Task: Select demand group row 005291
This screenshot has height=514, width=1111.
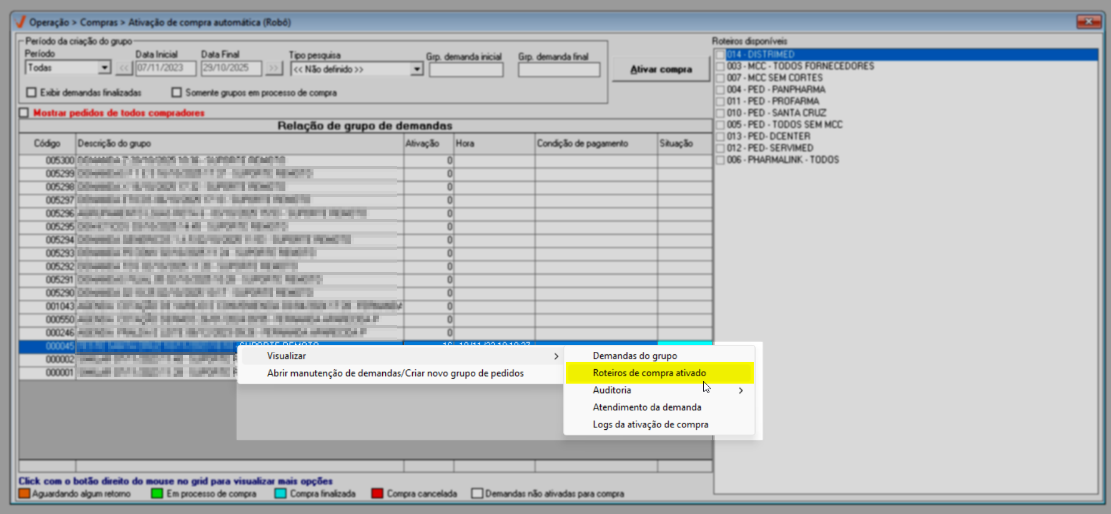Action: [x=365, y=280]
